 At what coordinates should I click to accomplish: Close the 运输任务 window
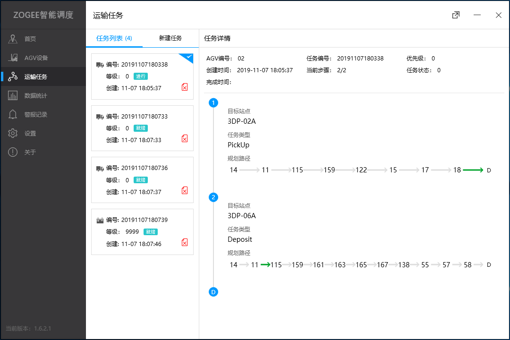[498, 15]
